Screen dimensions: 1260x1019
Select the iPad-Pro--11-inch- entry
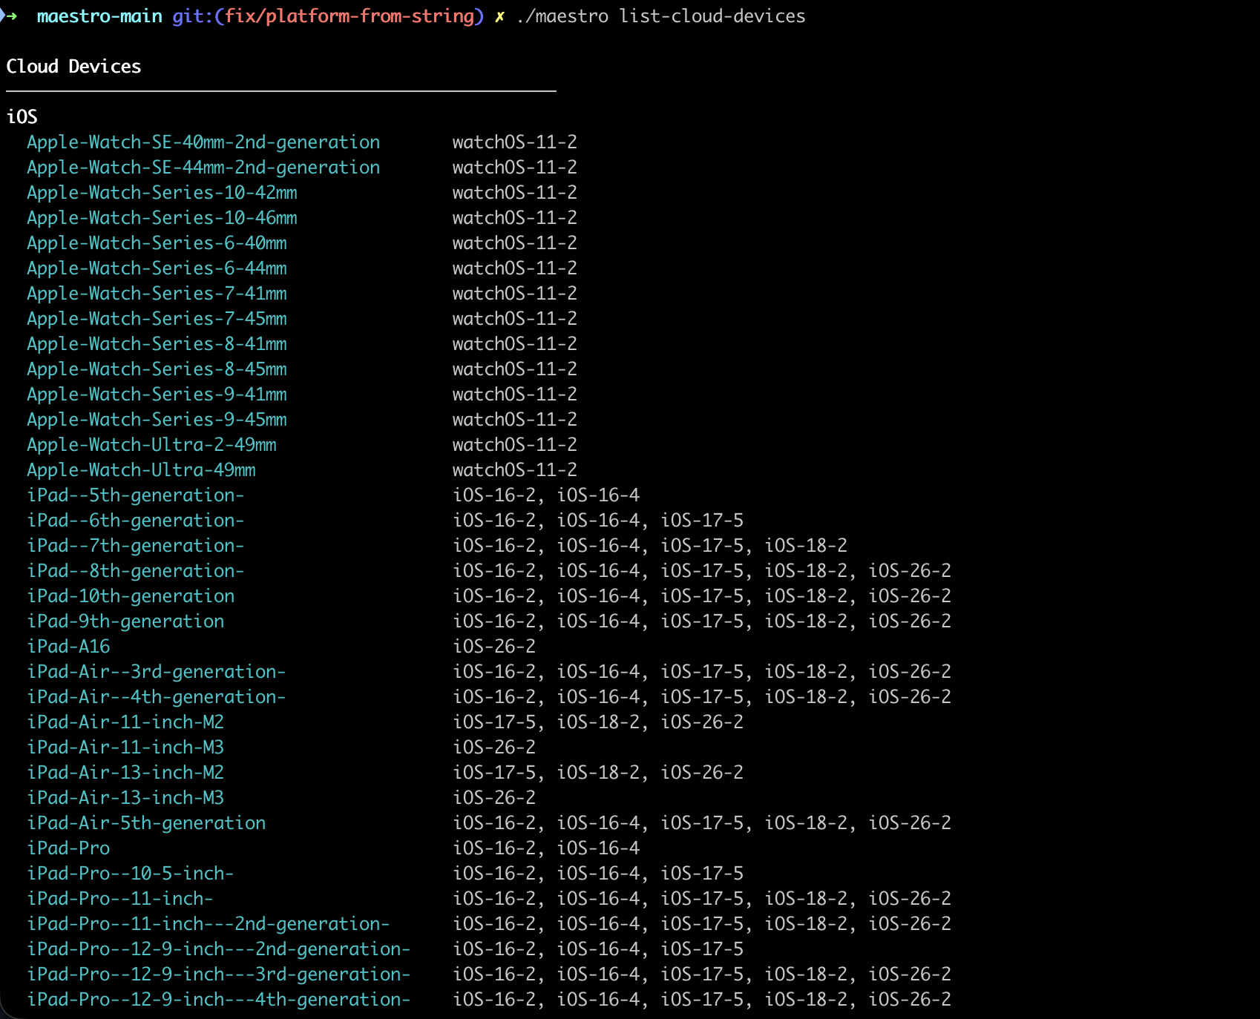pyautogui.click(x=120, y=899)
